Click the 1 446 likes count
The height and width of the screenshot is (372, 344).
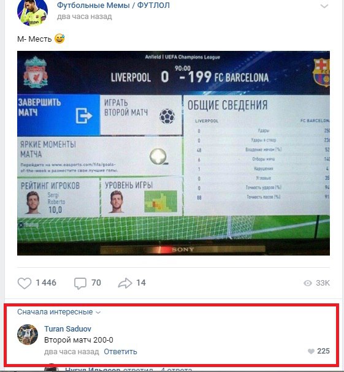[x=46, y=283]
